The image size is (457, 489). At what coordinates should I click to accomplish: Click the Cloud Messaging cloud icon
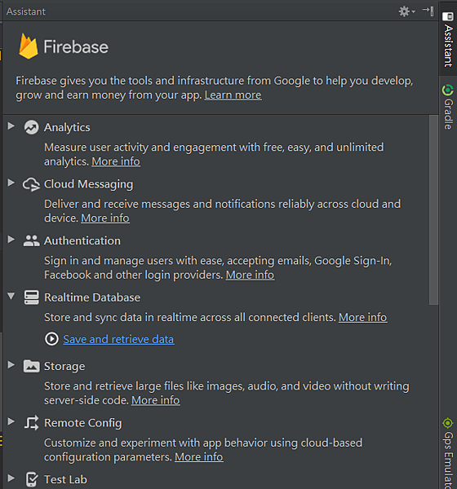(31, 184)
